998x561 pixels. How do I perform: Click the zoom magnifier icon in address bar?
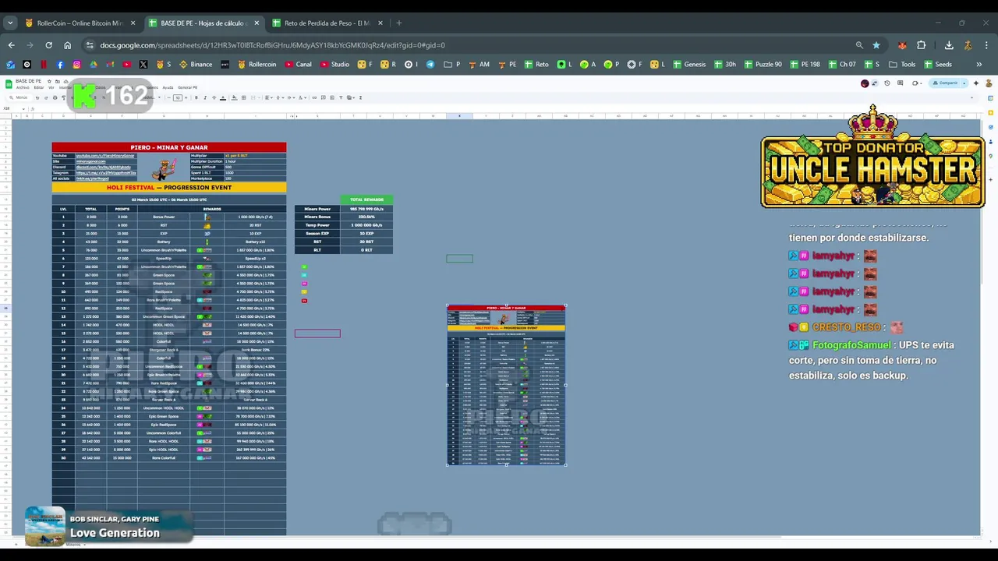[x=859, y=45]
